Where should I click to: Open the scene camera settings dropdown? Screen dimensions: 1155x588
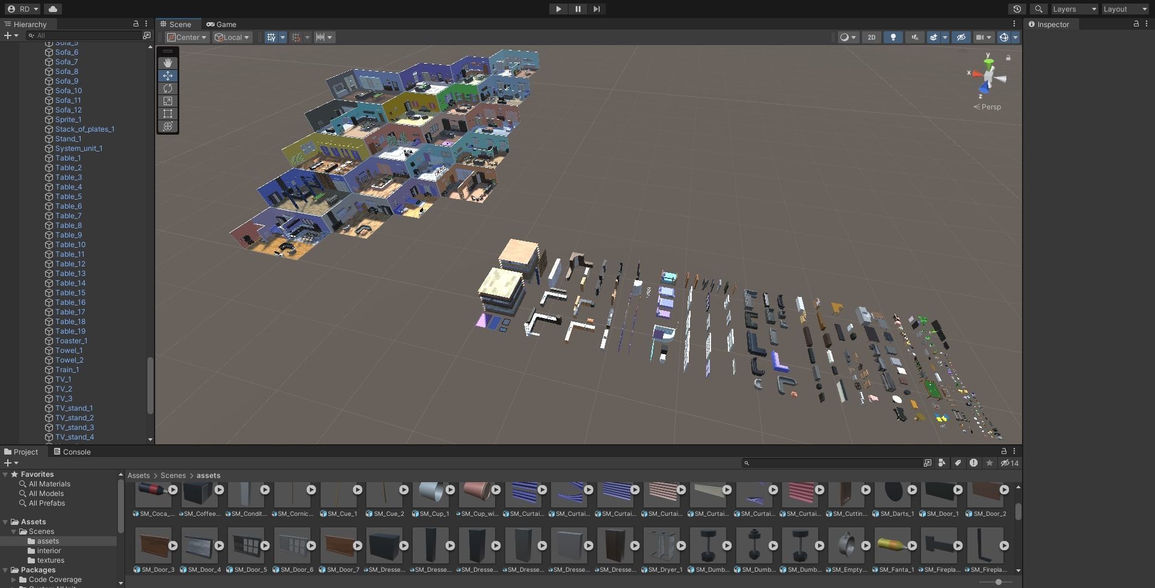coord(984,37)
